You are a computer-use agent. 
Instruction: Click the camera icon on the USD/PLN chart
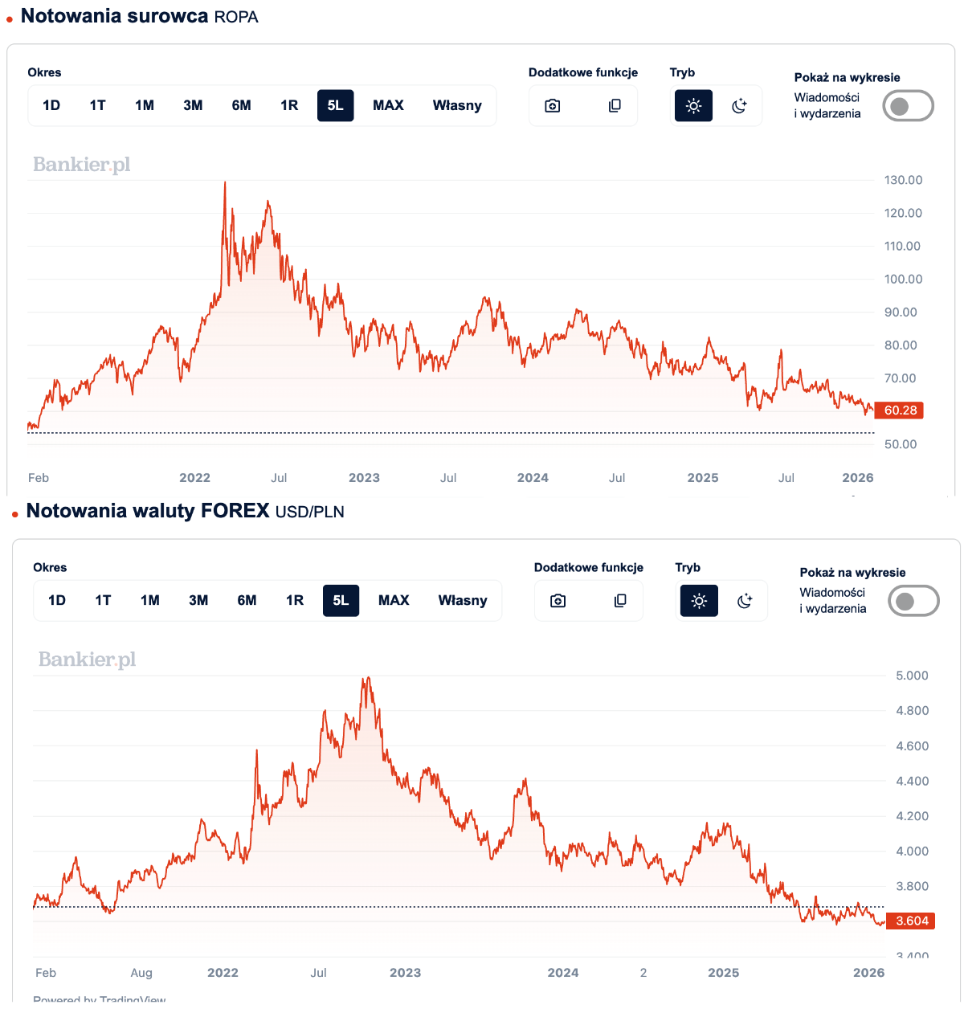pos(558,601)
